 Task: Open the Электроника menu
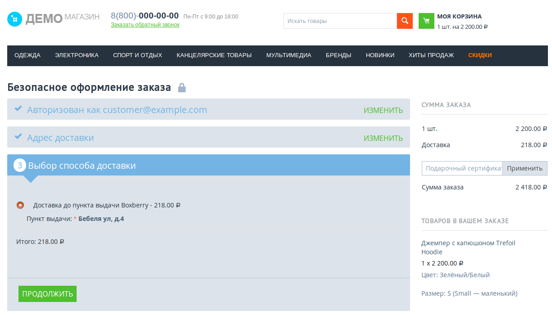pyautogui.click(x=77, y=55)
